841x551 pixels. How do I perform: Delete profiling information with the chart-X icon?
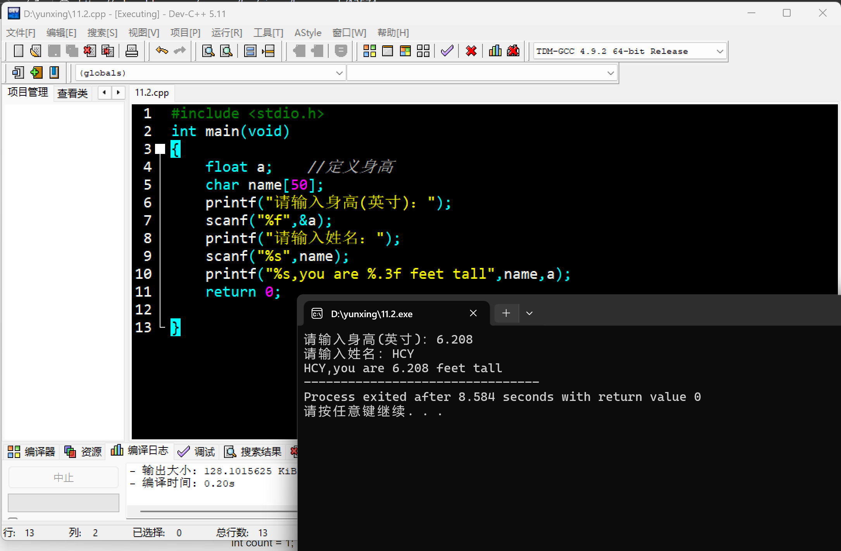[513, 51]
